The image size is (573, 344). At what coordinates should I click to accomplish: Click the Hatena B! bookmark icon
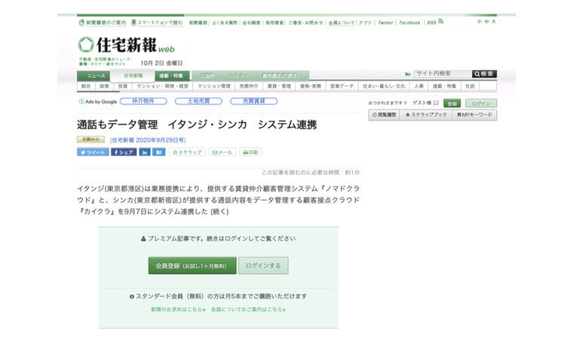pos(159,152)
